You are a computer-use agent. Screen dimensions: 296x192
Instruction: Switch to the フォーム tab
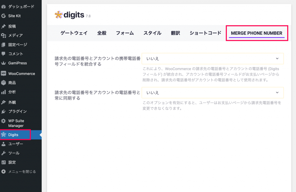[x=125, y=33]
